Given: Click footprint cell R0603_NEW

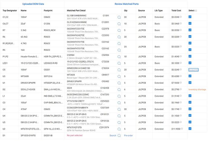Looking at the screenshot, I should (50, 30).
